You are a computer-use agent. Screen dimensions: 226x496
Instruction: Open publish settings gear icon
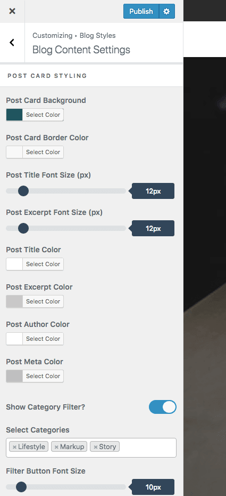(167, 11)
